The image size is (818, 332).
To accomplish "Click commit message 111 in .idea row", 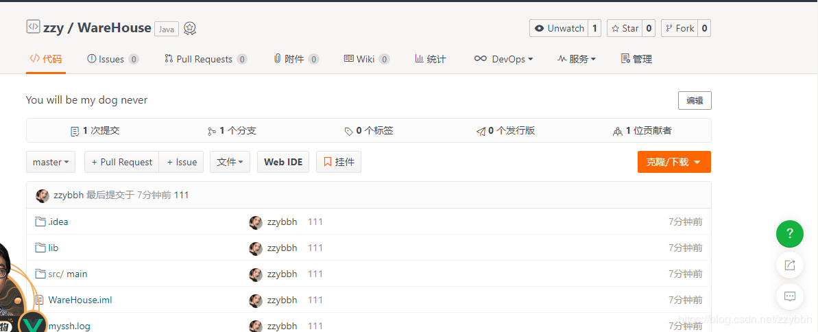I will click(315, 222).
